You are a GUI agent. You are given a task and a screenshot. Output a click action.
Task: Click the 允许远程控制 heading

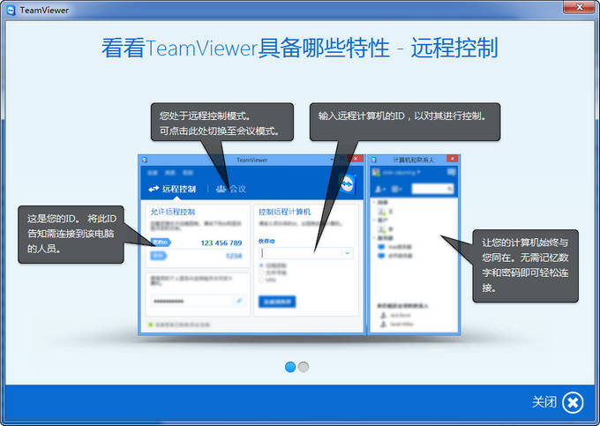coord(173,212)
